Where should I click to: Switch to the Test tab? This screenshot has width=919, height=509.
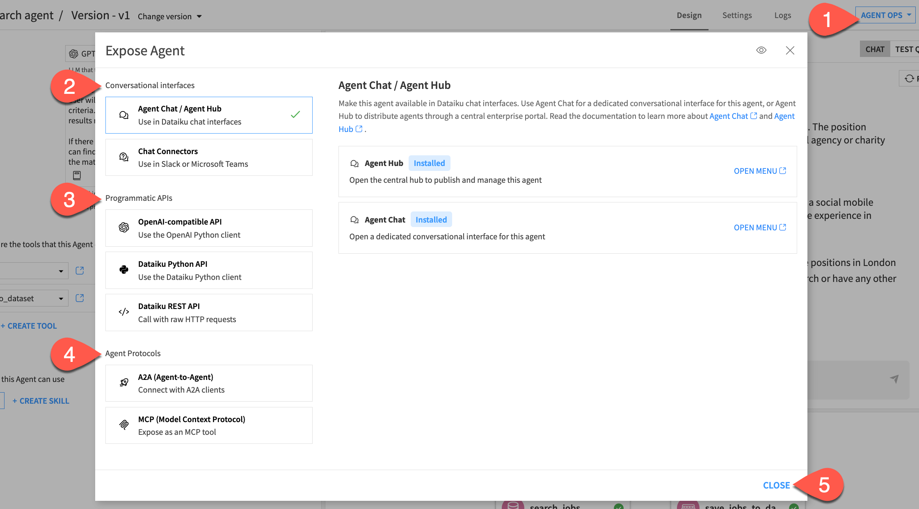coord(905,49)
